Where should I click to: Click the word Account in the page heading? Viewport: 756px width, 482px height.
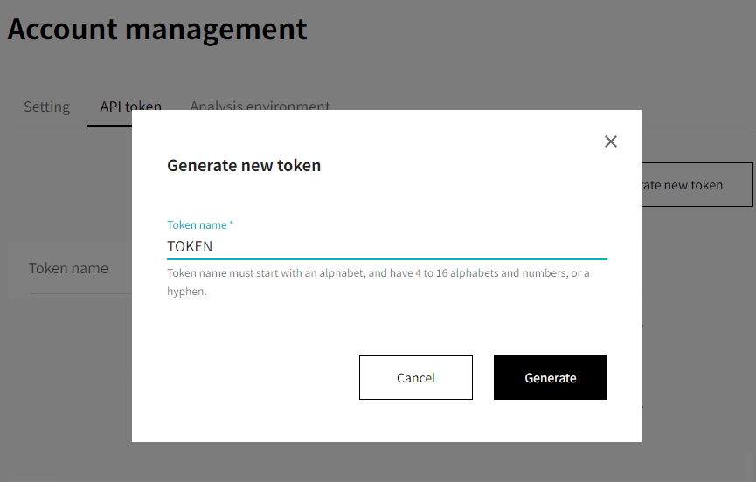[62, 29]
